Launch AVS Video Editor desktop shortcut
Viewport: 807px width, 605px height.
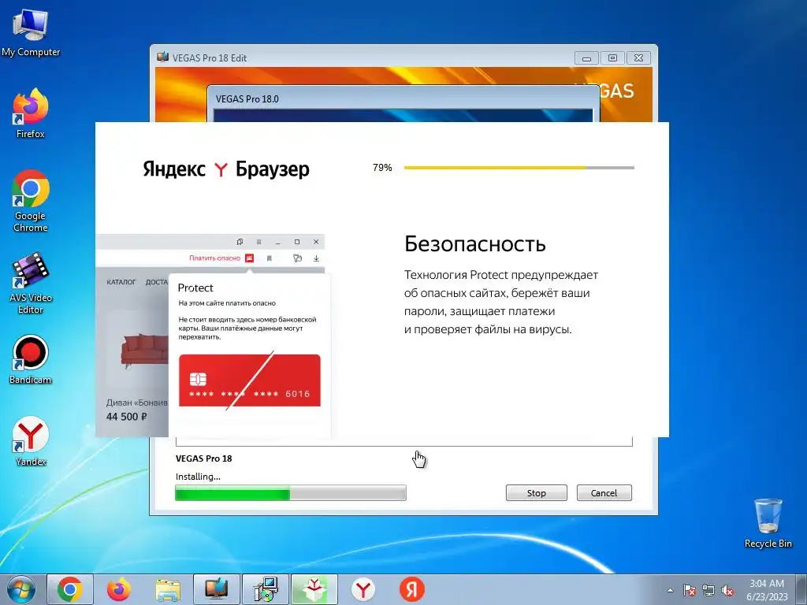tap(31, 283)
